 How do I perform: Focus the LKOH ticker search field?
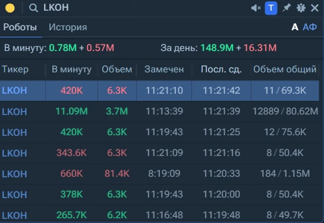[56, 8]
